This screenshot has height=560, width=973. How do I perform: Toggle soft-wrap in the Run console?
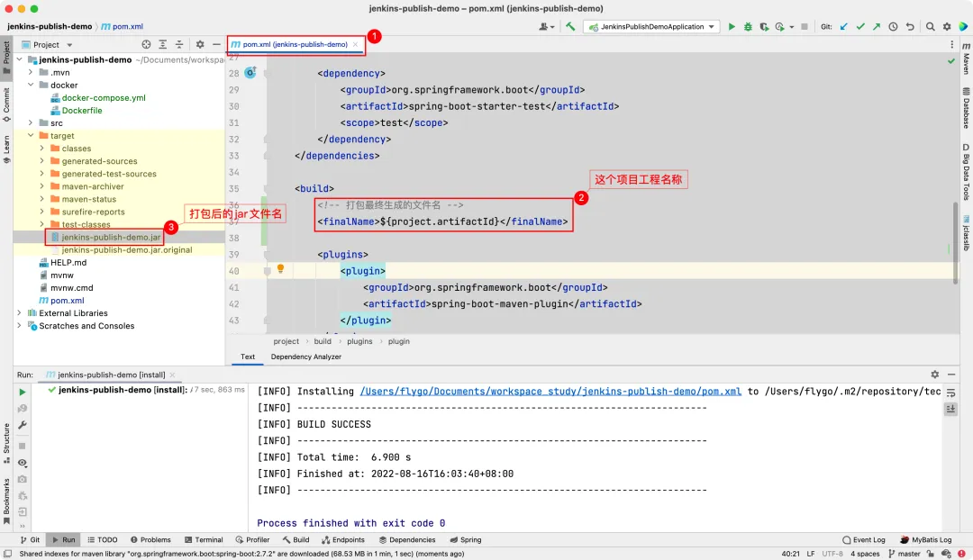click(x=950, y=393)
